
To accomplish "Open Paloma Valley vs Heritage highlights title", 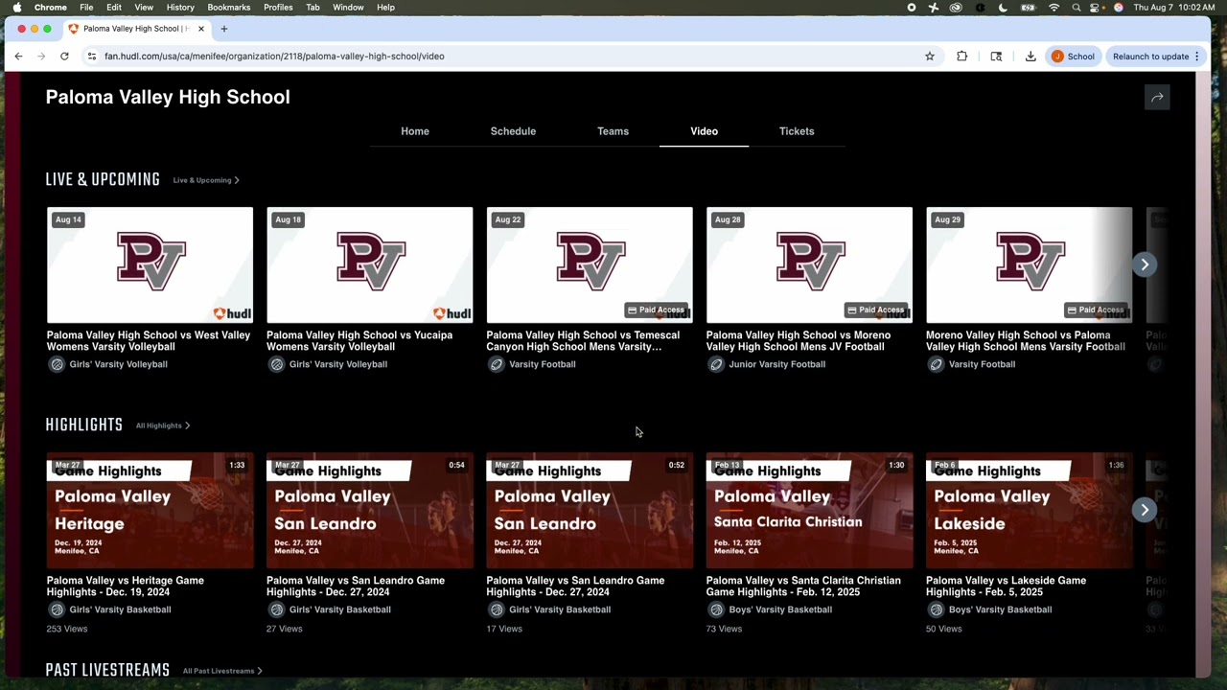I will pyautogui.click(x=126, y=586).
